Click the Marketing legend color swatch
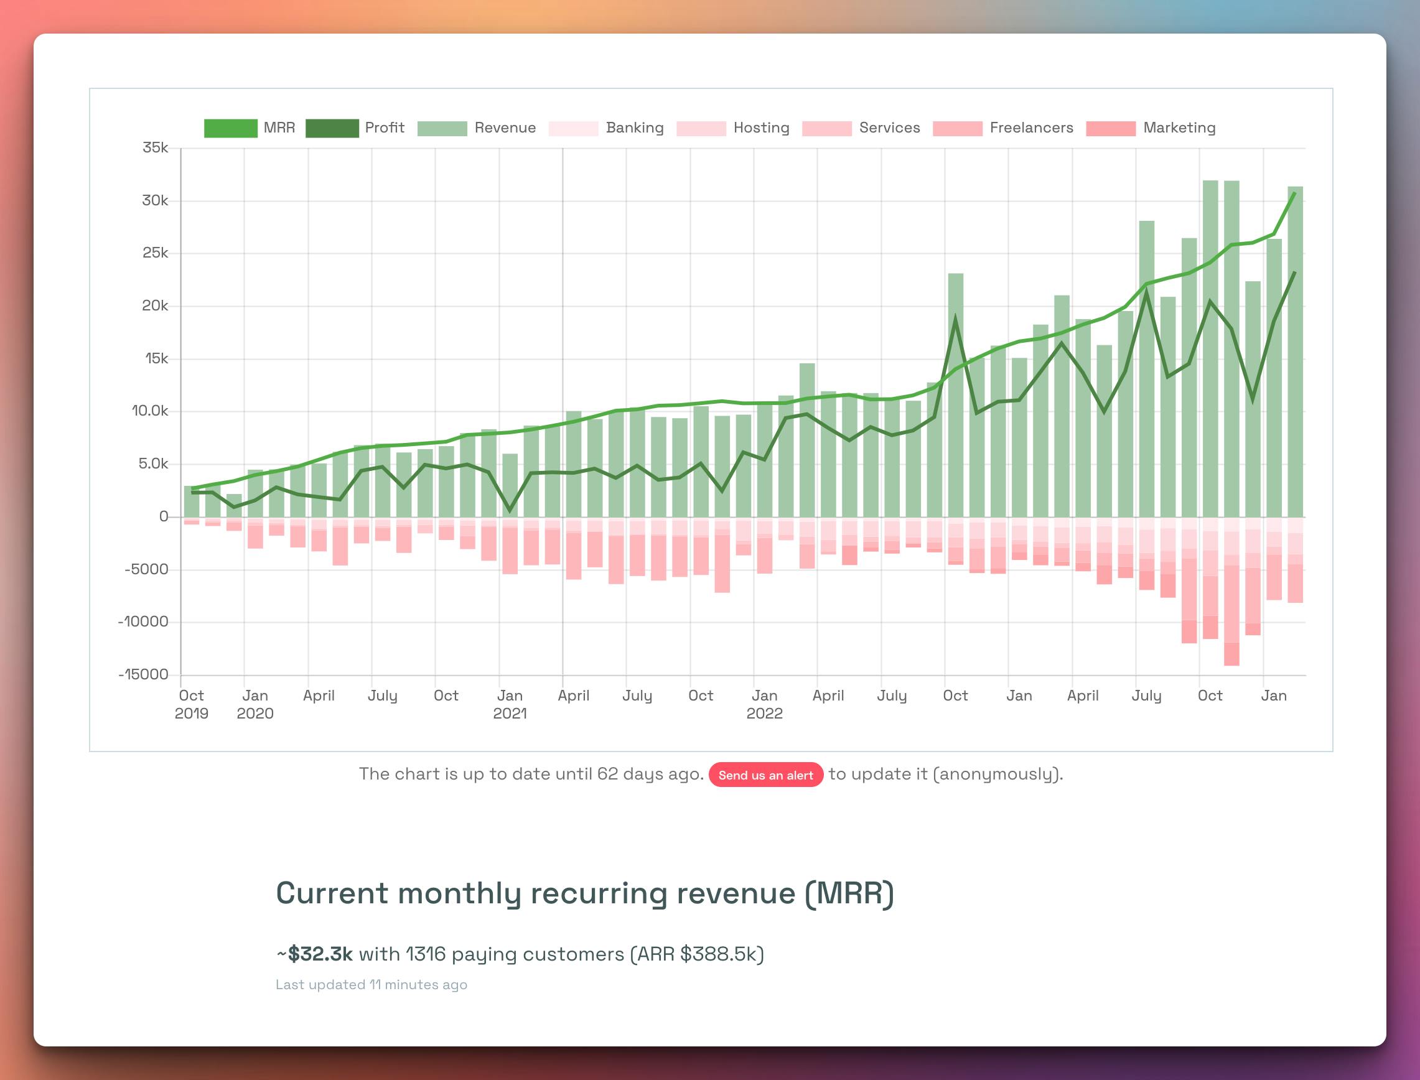 click(x=1111, y=128)
